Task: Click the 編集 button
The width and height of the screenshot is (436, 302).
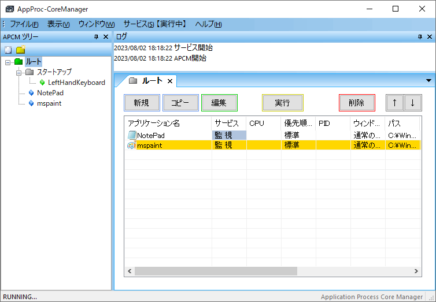Action: coord(219,103)
